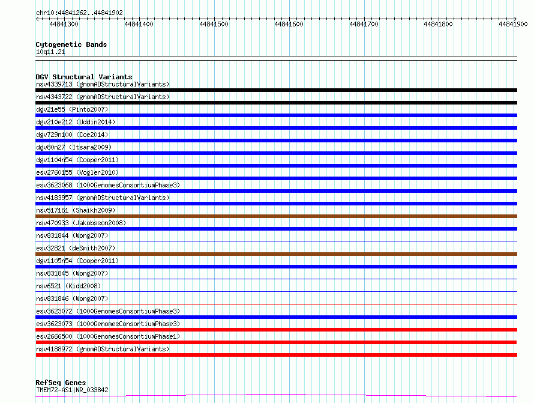Click the chr10:44841262..44841902 coordinate text
The height and width of the screenshot is (403, 534).
pos(79,13)
